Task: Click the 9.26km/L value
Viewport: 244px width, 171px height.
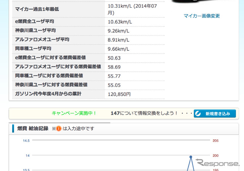Action: 119,31
